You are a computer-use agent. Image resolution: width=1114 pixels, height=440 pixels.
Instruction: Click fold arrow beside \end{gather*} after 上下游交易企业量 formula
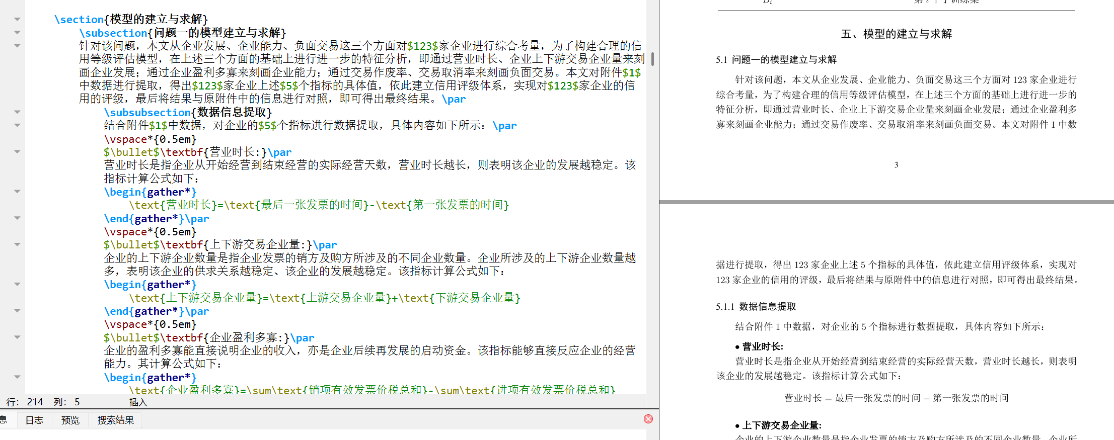[x=17, y=311]
